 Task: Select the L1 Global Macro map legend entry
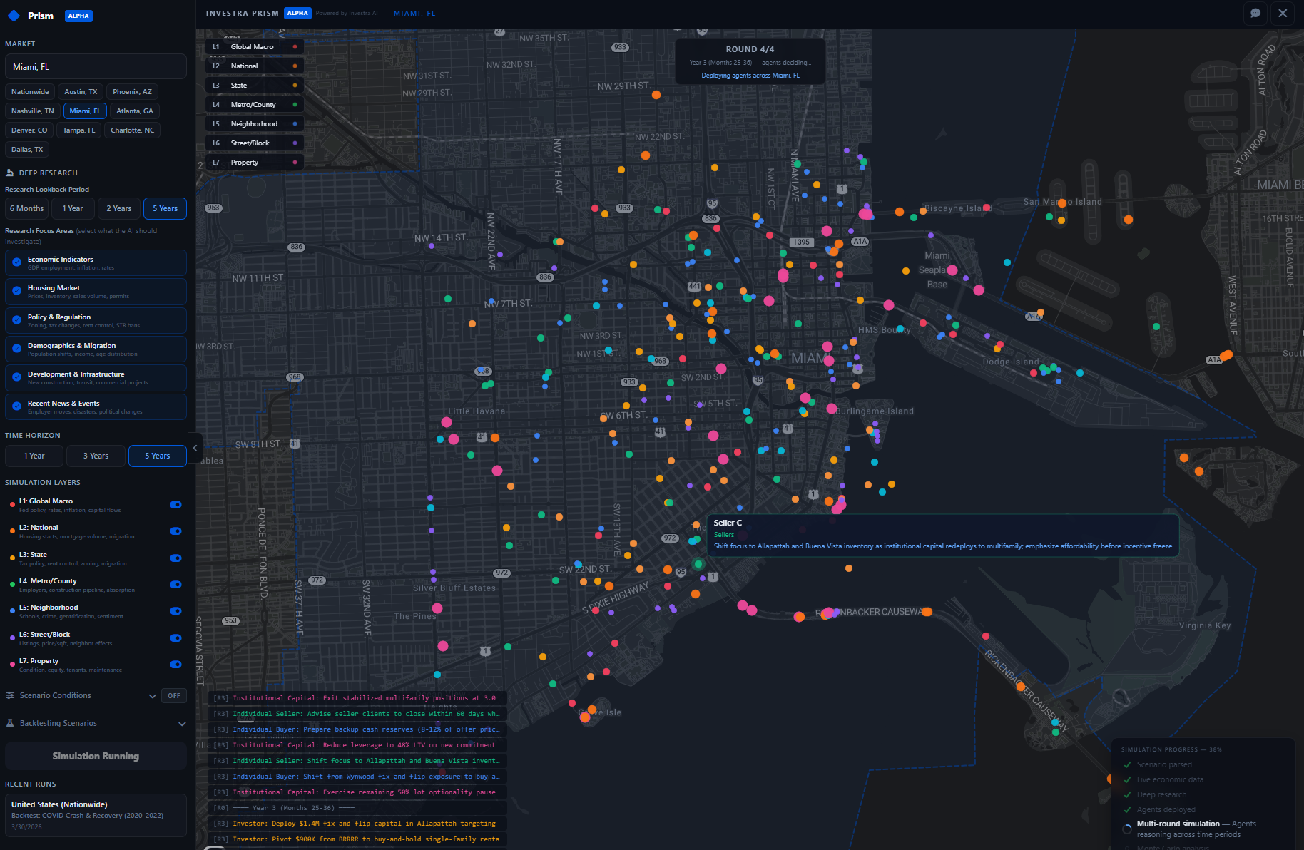(253, 46)
